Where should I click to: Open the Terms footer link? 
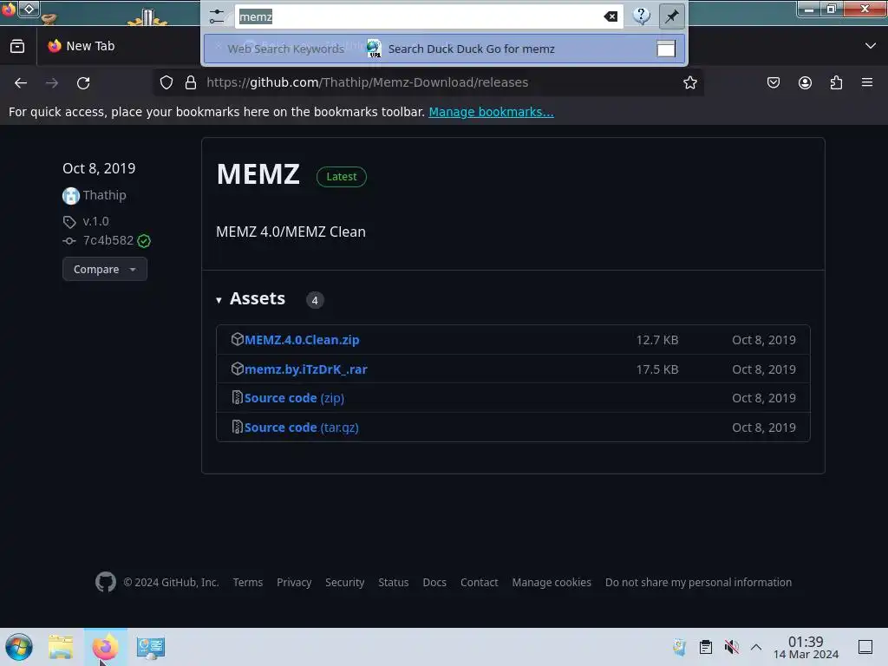[247, 582]
